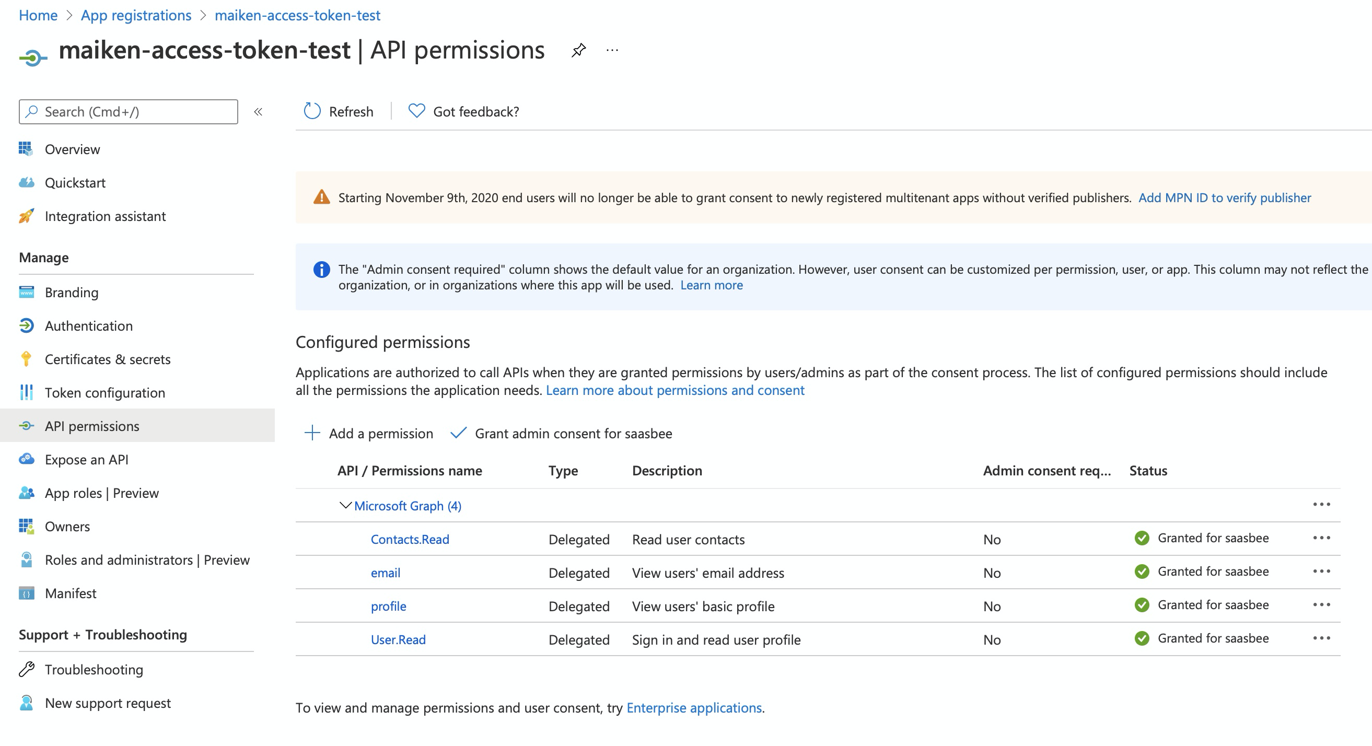This screenshot has width=1372, height=746.
Task: Open the Overview section icon
Action: point(26,149)
